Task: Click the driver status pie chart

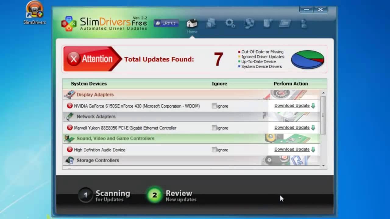Action: (308, 59)
